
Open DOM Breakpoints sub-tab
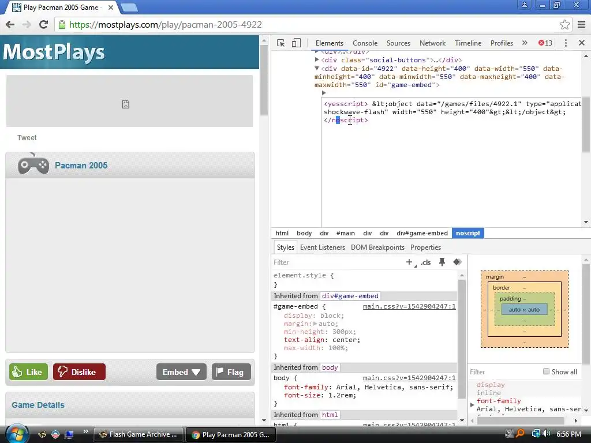click(x=377, y=247)
